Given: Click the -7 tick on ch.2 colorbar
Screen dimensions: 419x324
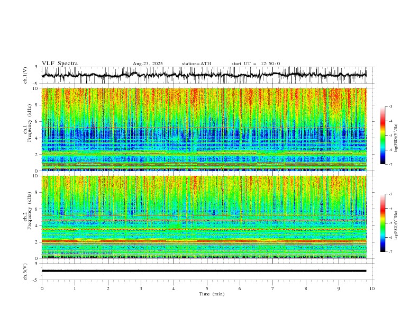Looking at the screenshot, I should (390, 252).
